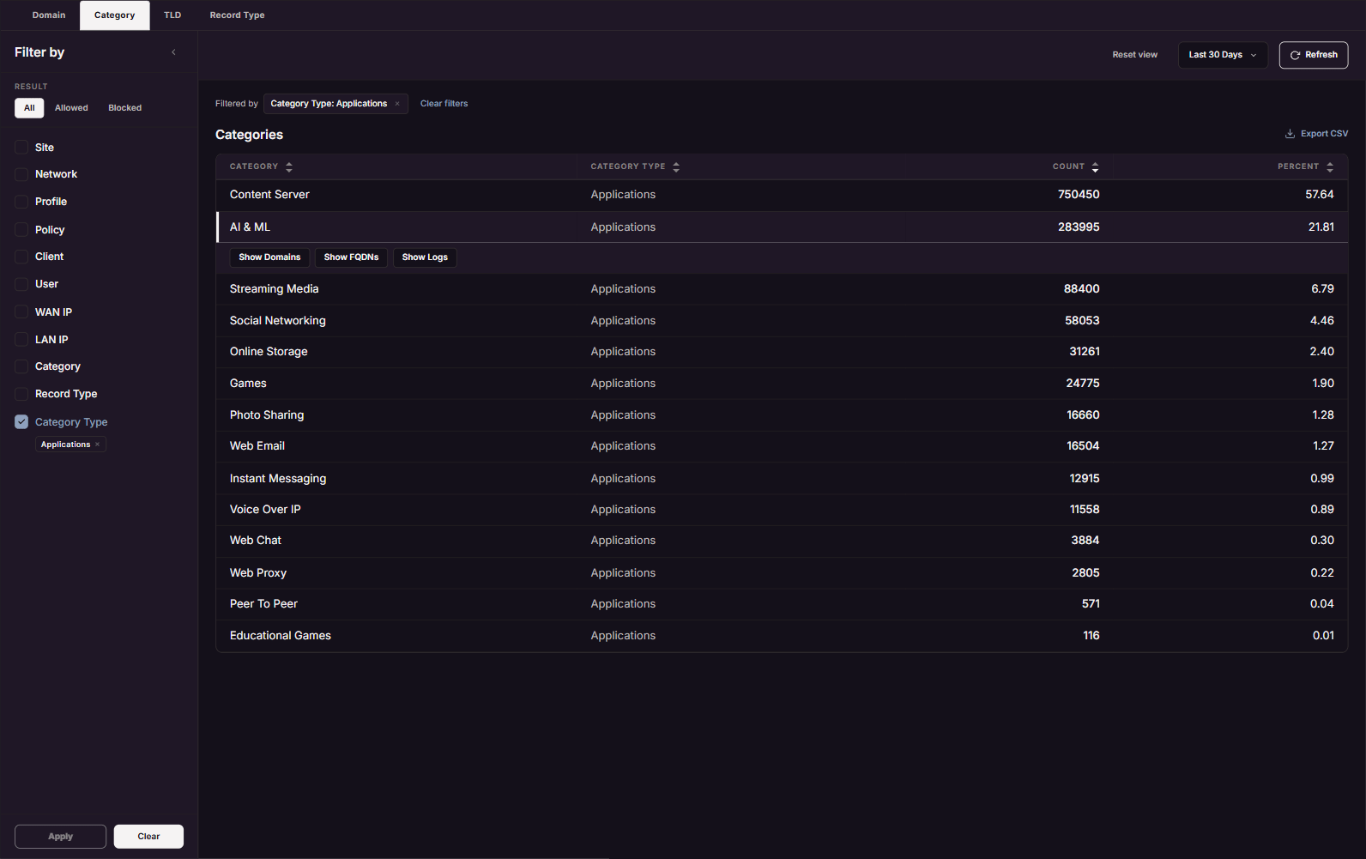This screenshot has height=859, width=1366.
Task: Remove Applications tag in sidebar
Action: (x=98, y=445)
